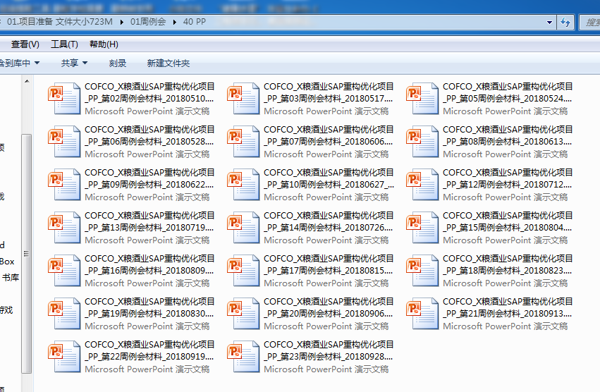Select file name _PP_第05周例会材料_20180524
Screen dimensions: 600x392
508,99
